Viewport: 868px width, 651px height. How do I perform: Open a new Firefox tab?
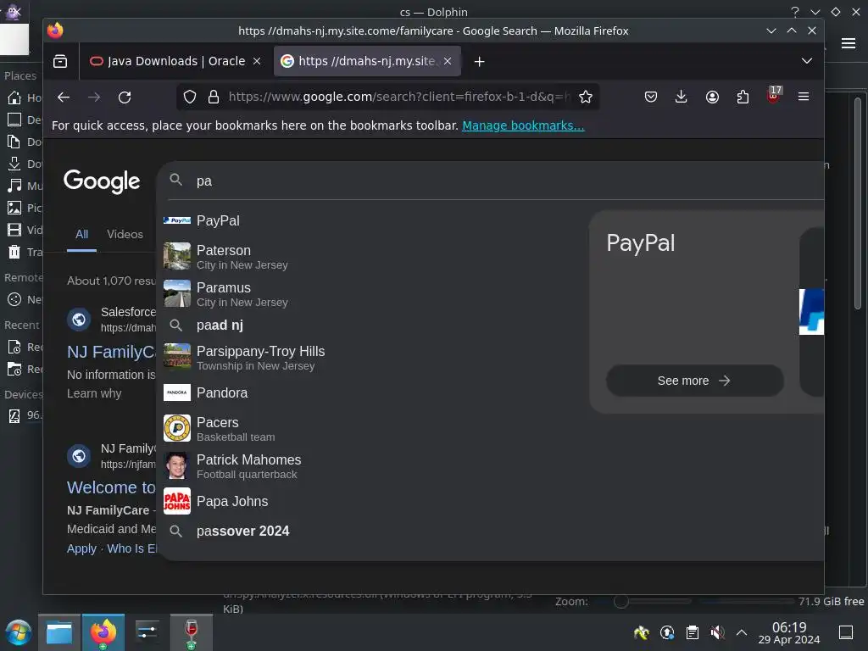point(480,61)
